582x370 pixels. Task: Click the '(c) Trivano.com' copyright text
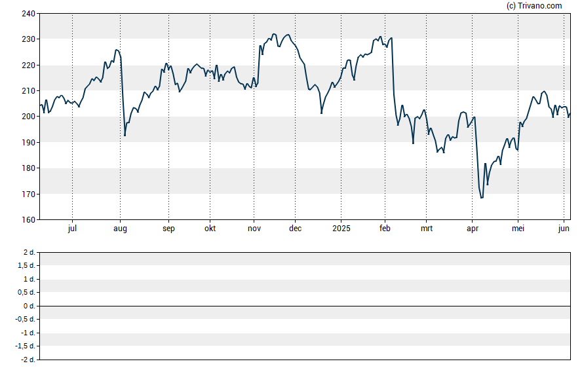[x=534, y=5]
